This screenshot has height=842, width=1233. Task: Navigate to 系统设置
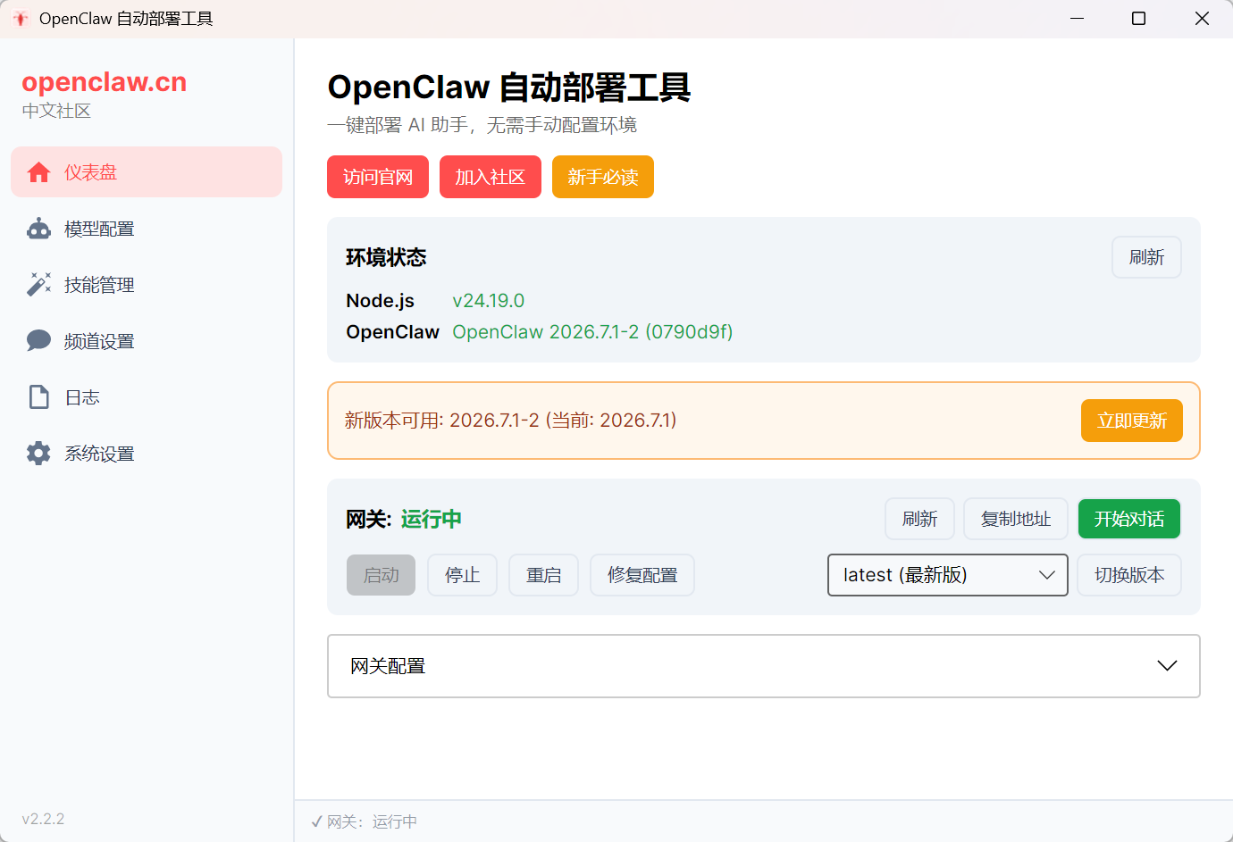point(147,454)
